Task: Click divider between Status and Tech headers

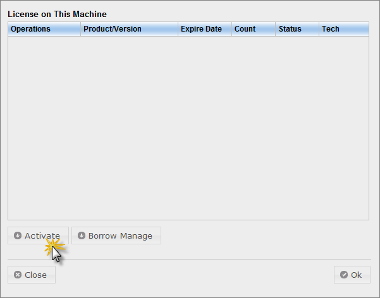Action: point(319,29)
